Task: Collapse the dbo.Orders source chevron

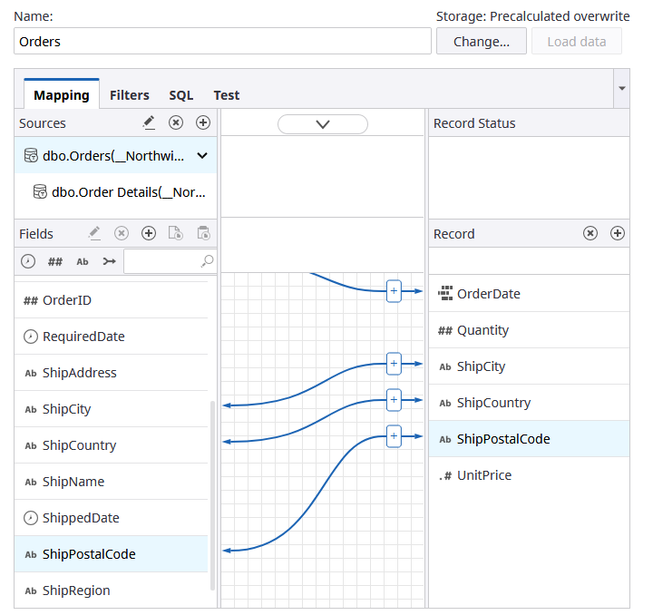Action: 202,155
